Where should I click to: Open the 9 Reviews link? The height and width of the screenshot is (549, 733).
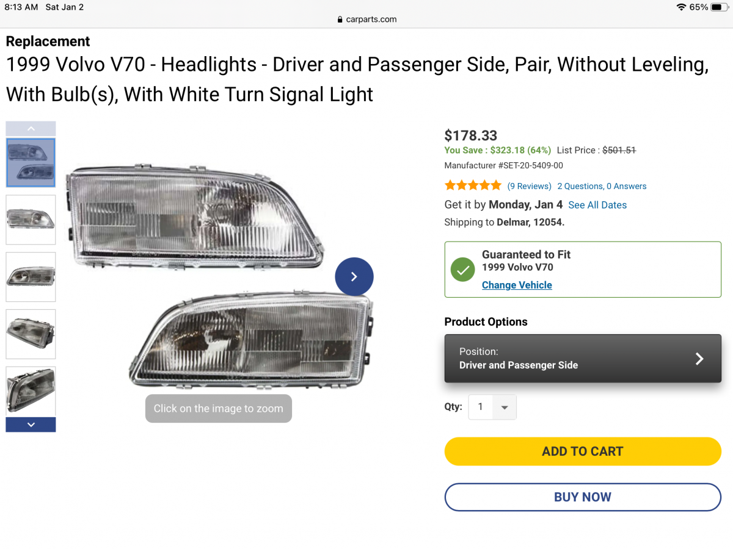tap(529, 186)
